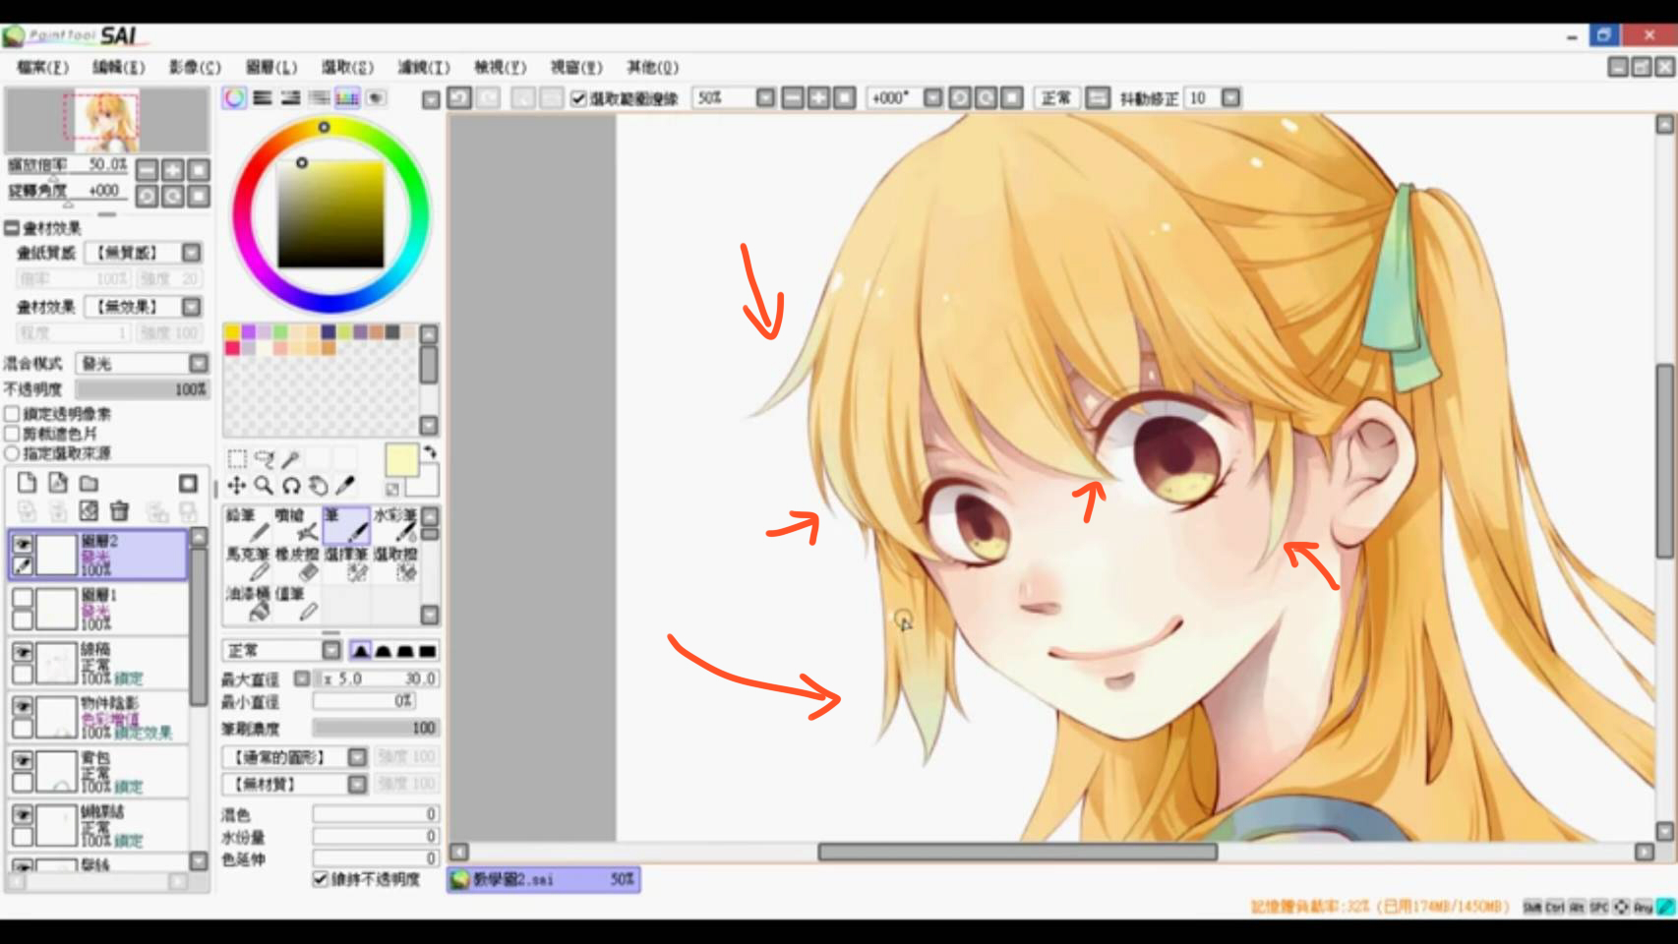Click the undo arrow in canvas toolbar

[459, 98]
